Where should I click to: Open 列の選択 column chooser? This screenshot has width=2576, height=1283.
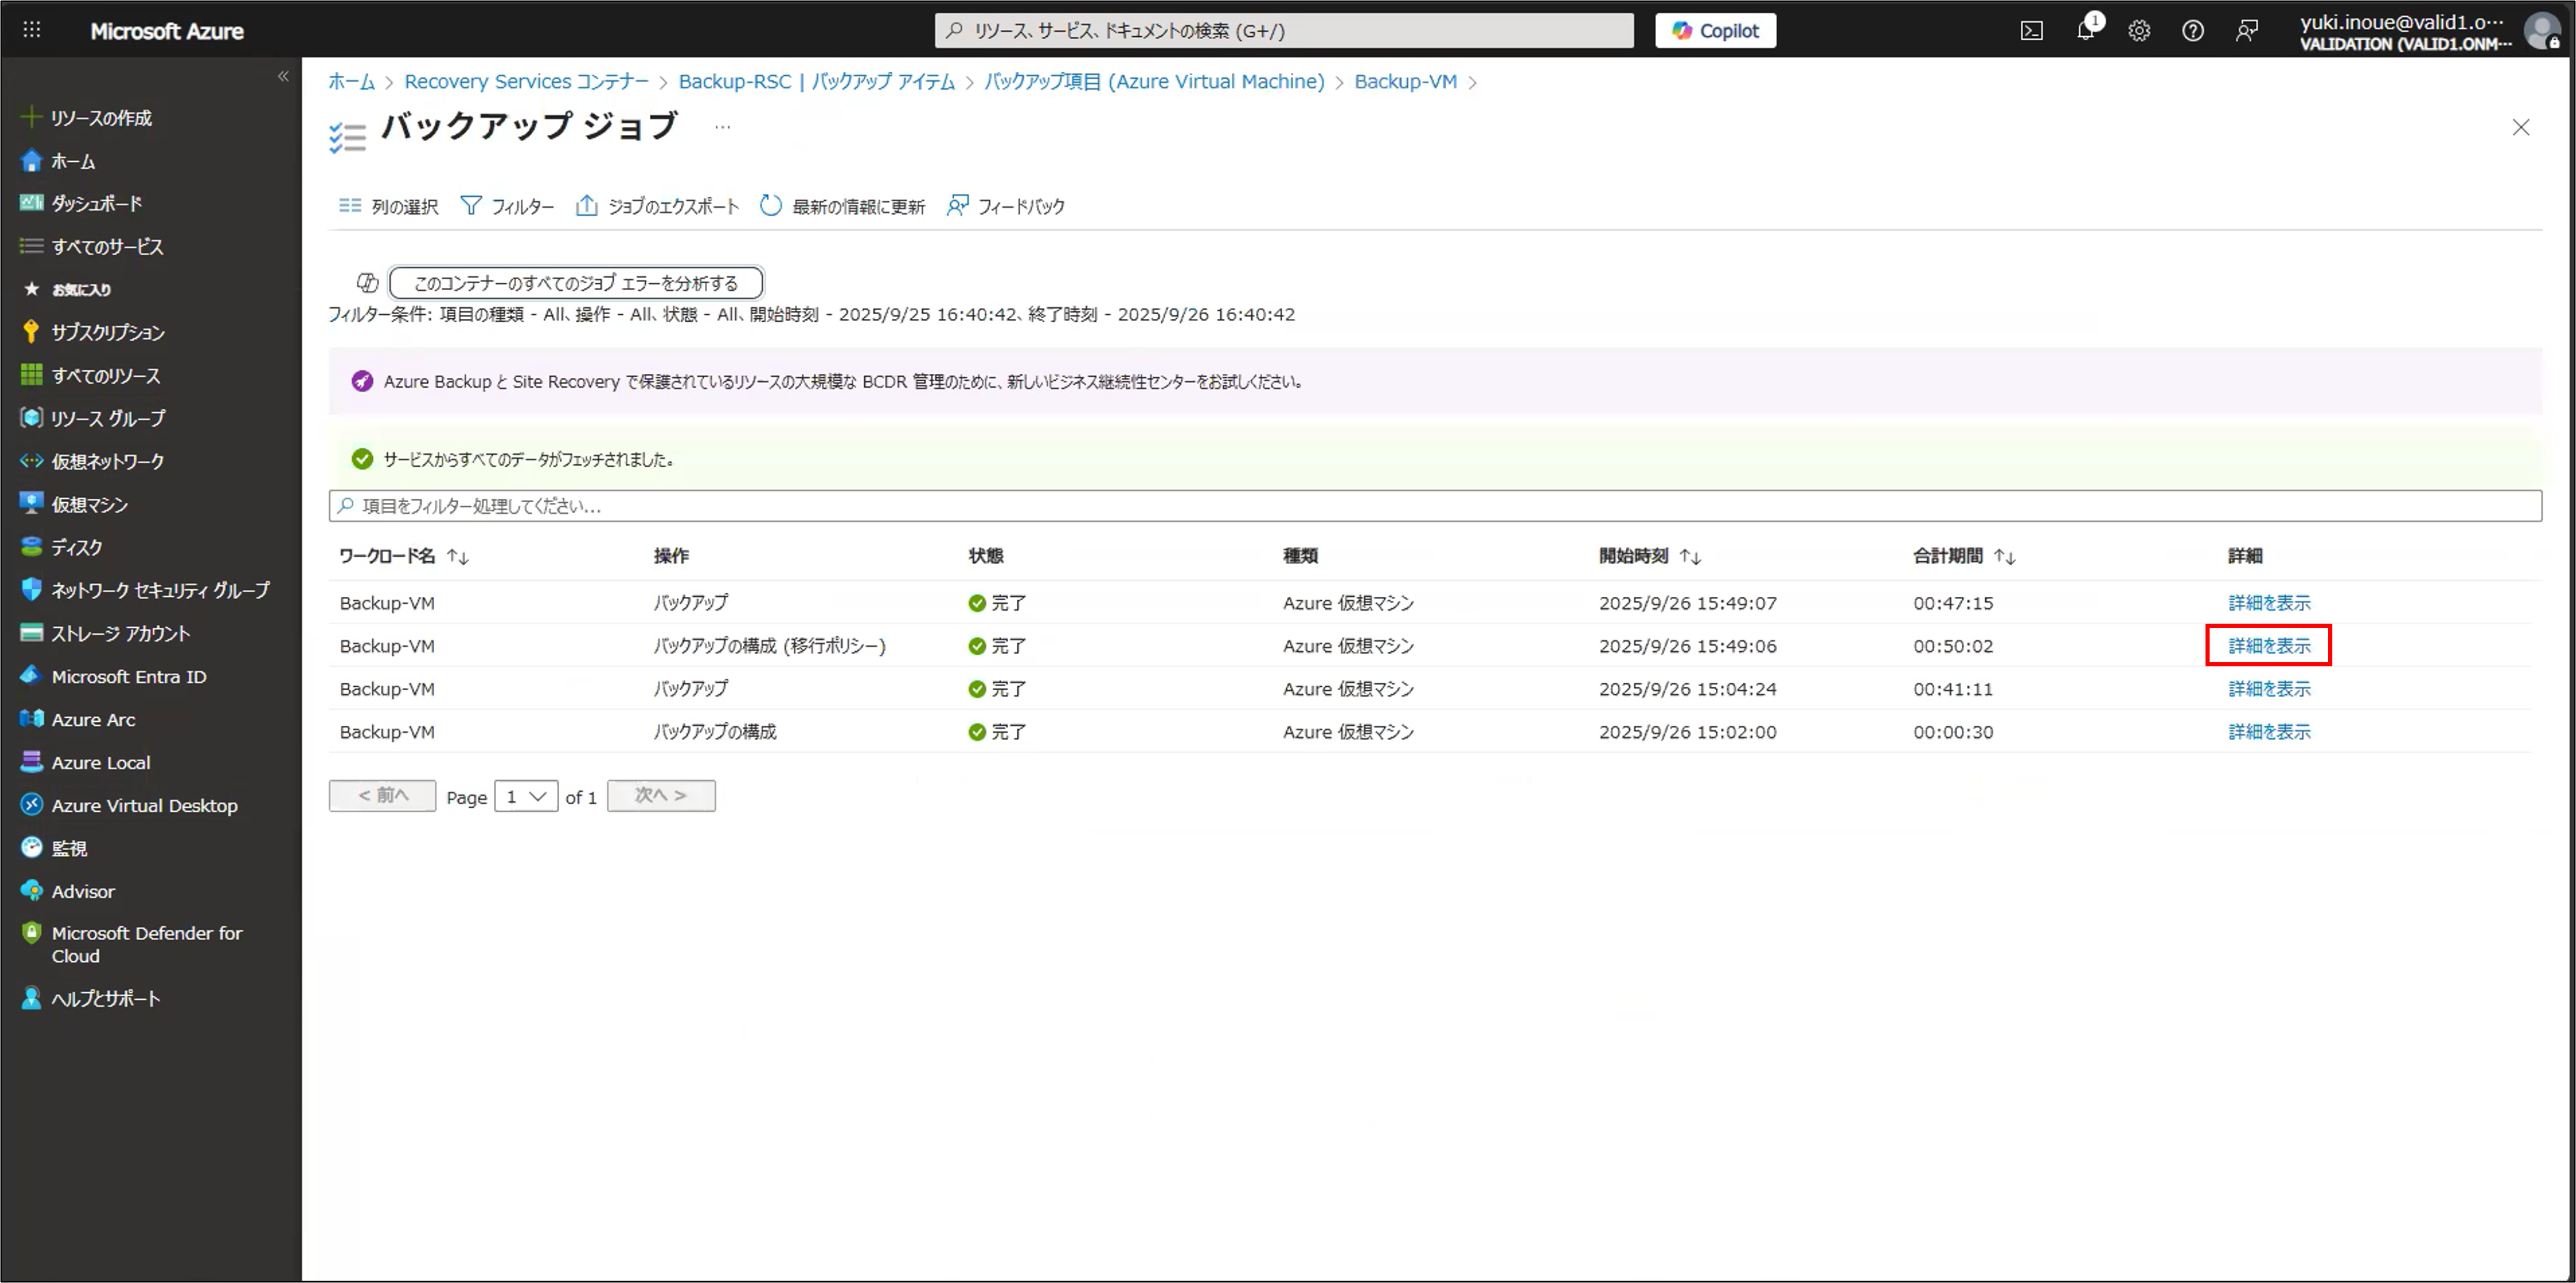click(x=389, y=206)
